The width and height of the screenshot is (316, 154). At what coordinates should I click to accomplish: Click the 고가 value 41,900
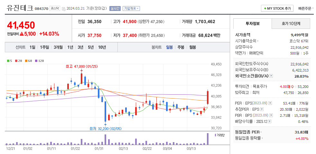(130, 22)
